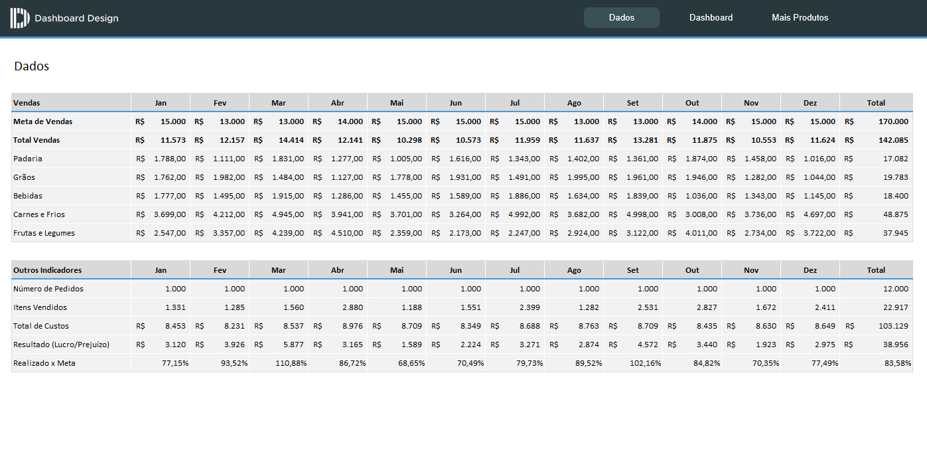
Task: Click the Total Vendas row label
Action: [38, 140]
